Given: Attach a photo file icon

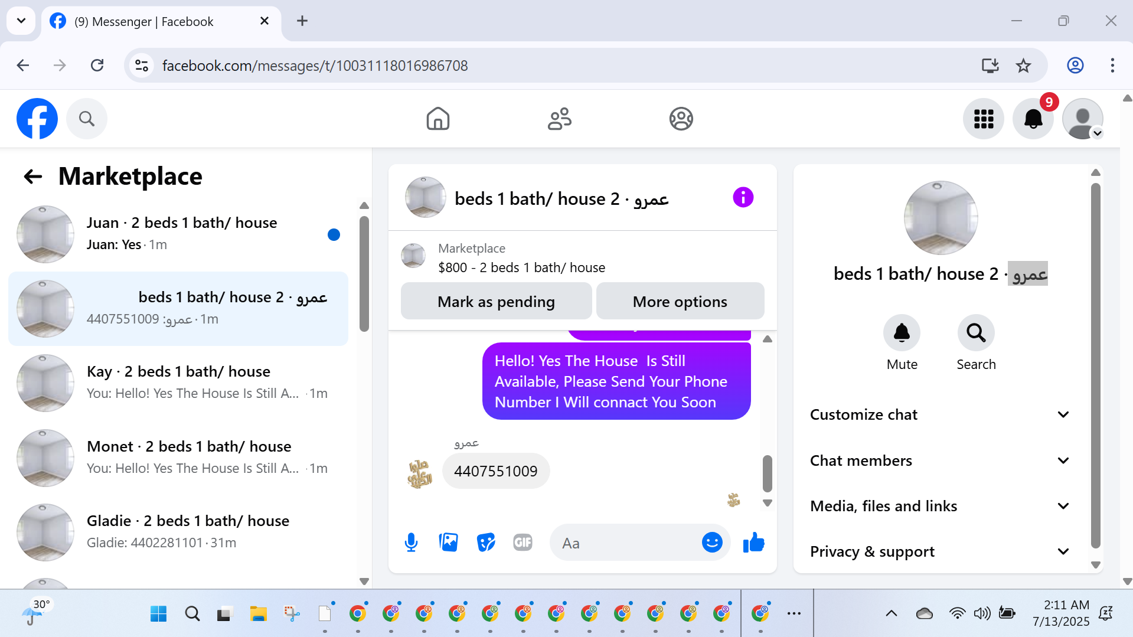Looking at the screenshot, I should pos(449,542).
